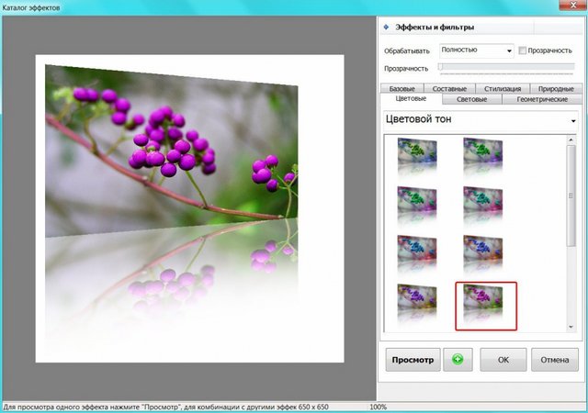Confirm with the OK button
The height and width of the screenshot is (413, 588).
click(502, 358)
